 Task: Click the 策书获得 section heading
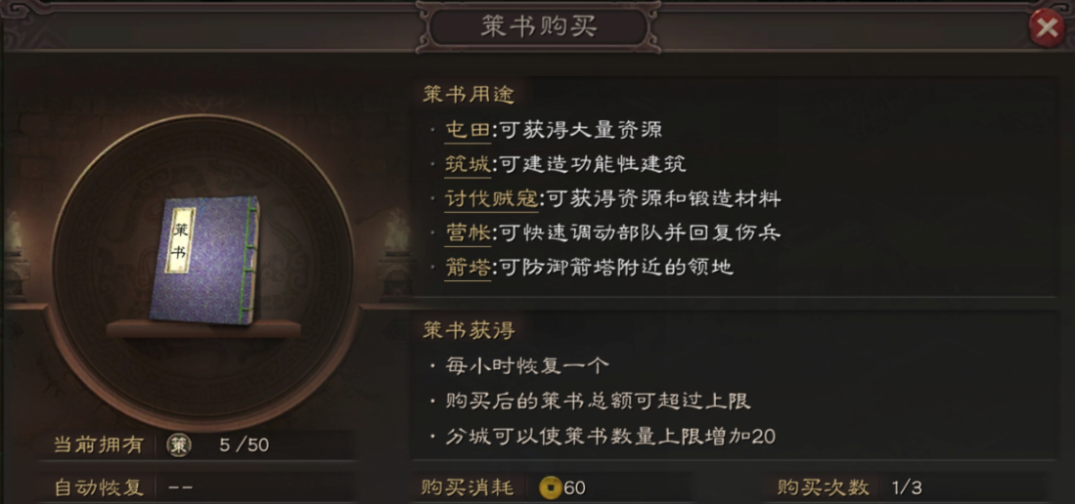click(x=469, y=331)
